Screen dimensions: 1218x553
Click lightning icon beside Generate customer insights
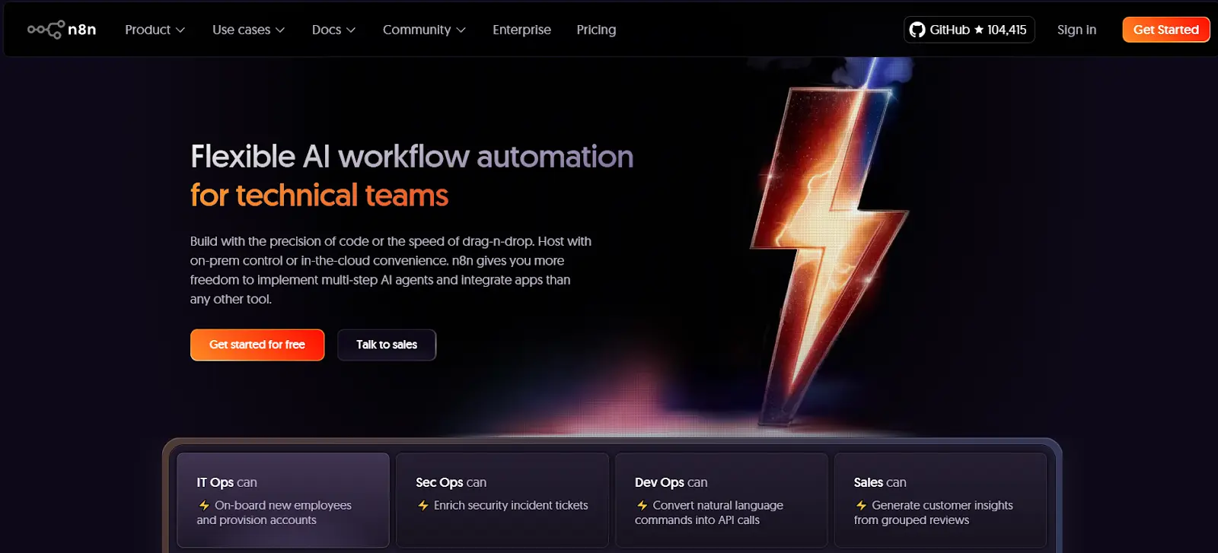click(861, 505)
